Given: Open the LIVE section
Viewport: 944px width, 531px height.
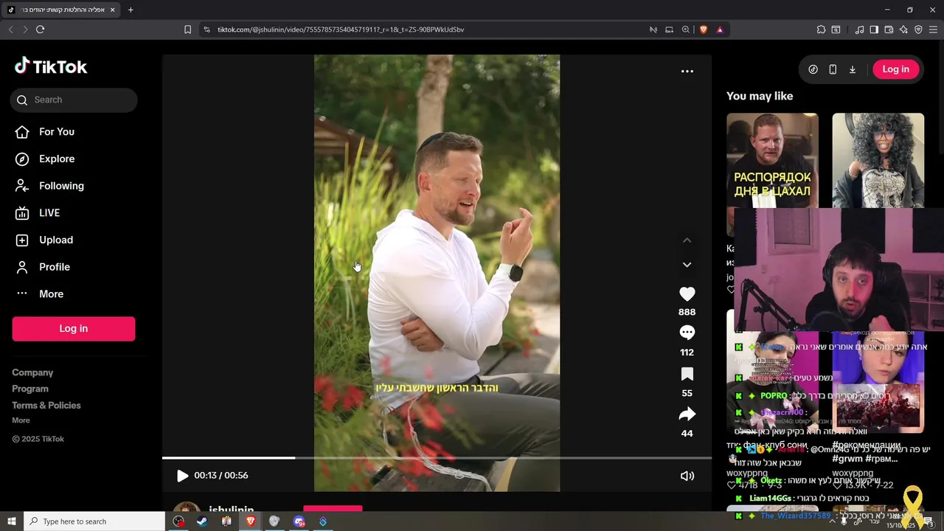Looking at the screenshot, I should click(x=38, y=213).
